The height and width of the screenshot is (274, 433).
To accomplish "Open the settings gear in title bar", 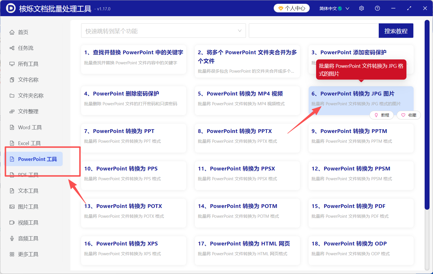I will coord(361,8).
